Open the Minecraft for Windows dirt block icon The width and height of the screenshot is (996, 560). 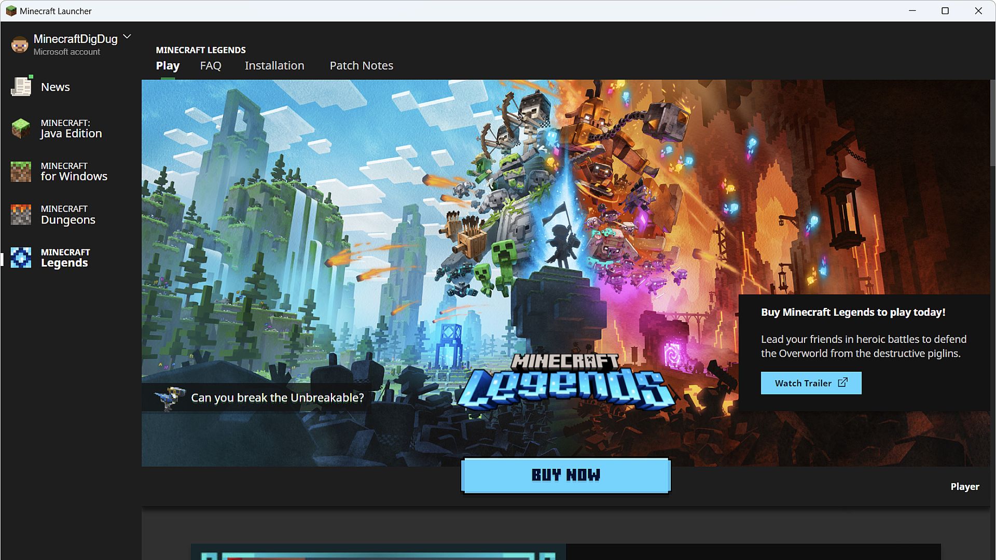click(21, 172)
